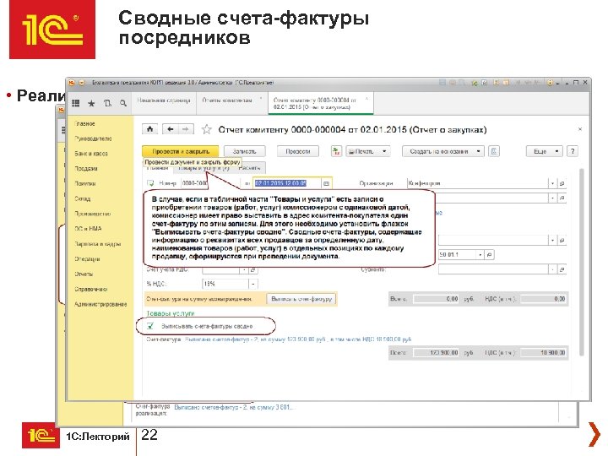Viewport: 608px width, 456px height.
Task: Click the document date field 02.01.2015
Action: [287, 183]
